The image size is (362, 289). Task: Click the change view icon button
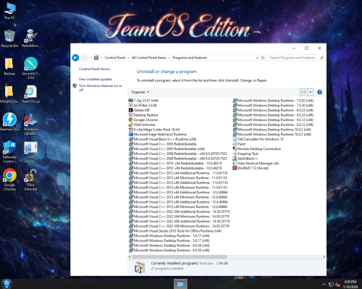click(x=303, y=92)
